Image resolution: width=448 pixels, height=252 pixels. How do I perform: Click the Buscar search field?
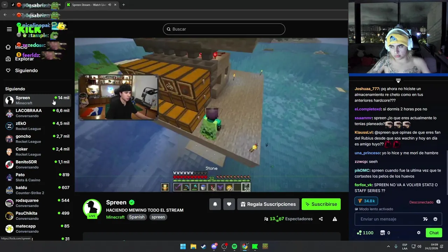coord(224,29)
